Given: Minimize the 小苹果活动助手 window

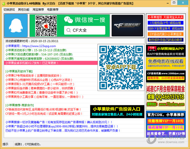Looking at the screenshot, I should pos(168,3).
